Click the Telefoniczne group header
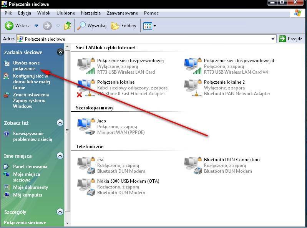The width and height of the screenshot is (307, 228). [x=90, y=147]
